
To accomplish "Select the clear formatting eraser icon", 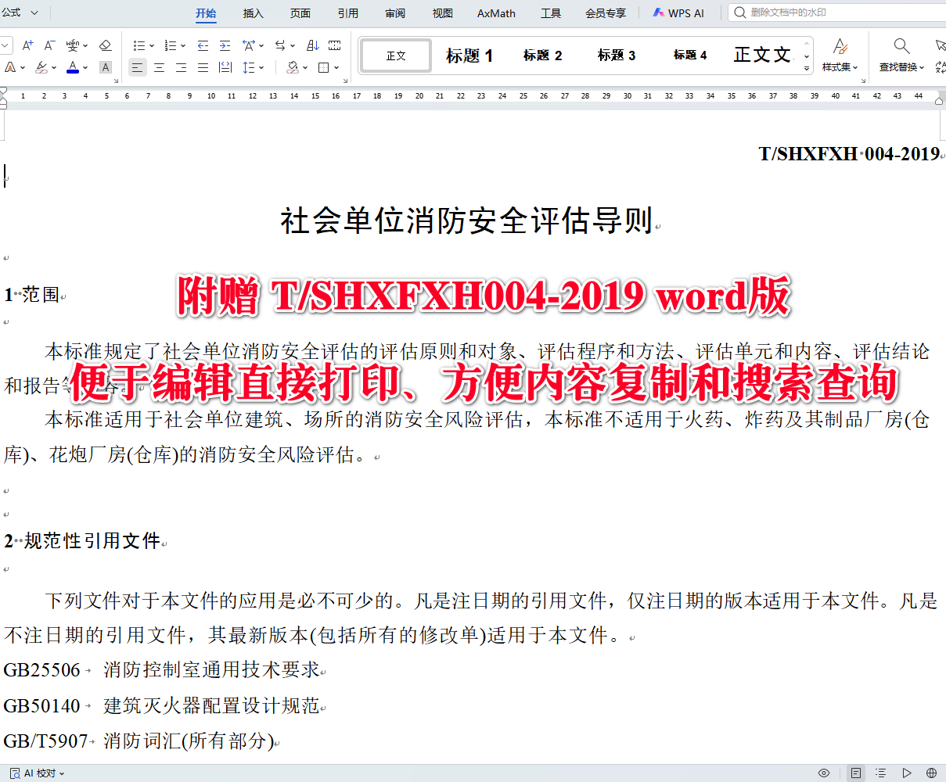I will 106,45.
